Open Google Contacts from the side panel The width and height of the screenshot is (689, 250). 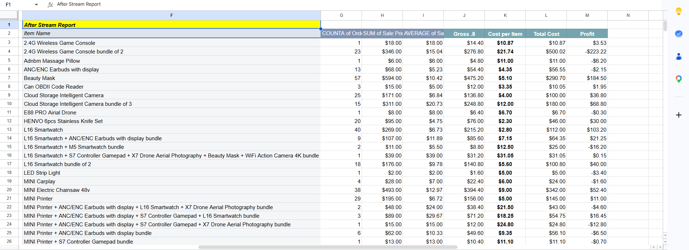click(x=679, y=56)
